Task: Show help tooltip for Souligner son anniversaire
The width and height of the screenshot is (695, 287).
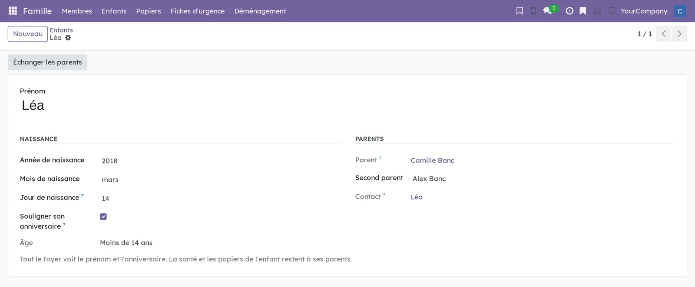Action: pos(64,224)
